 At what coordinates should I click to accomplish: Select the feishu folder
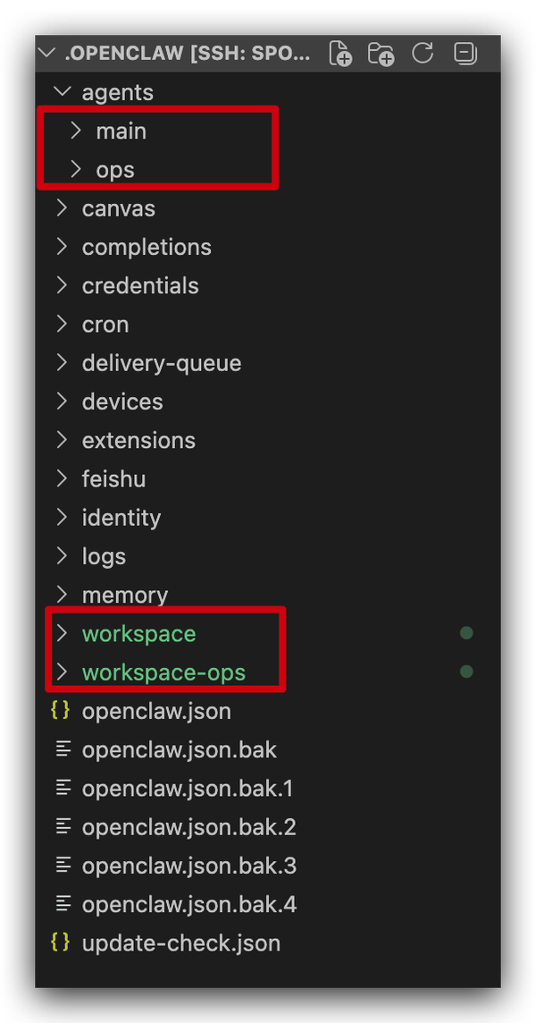click(x=113, y=478)
